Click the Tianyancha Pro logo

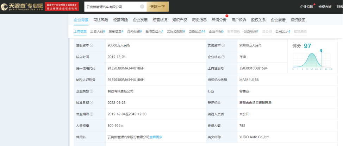[22, 7]
